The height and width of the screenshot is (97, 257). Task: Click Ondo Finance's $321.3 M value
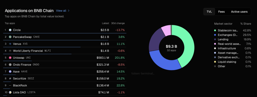coord(103,65)
